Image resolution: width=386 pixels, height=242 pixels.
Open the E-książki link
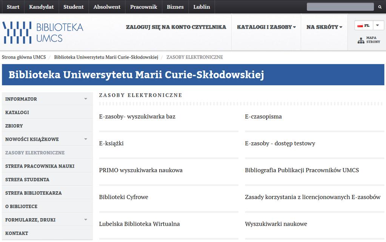[111, 143]
